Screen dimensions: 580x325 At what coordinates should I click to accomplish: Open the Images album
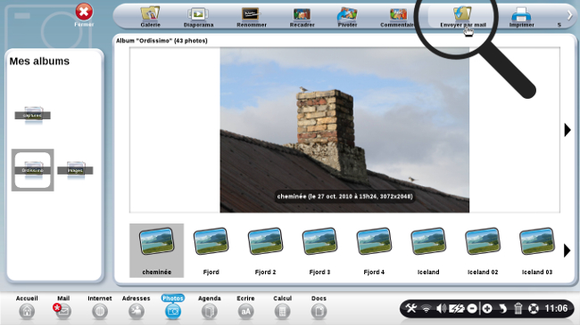pyautogui.click(x=75, y=170)
